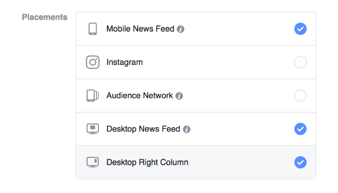Image resolution: width=338 pixels, height=193 pixels.
Task: Click the Placements section heading
Action: 44,18
